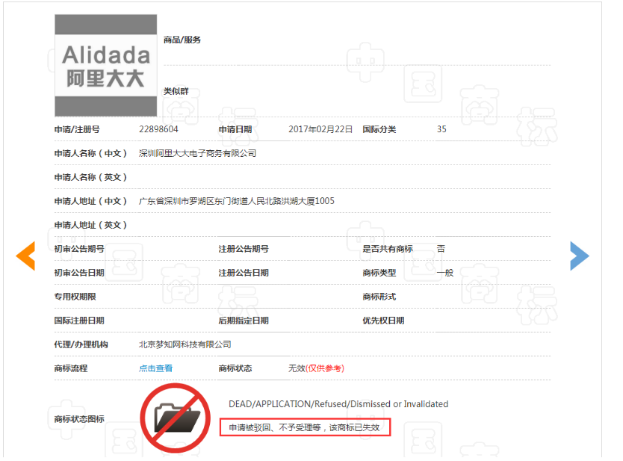
Task: Select trademark type value 一般
Action: pos(445,273)
